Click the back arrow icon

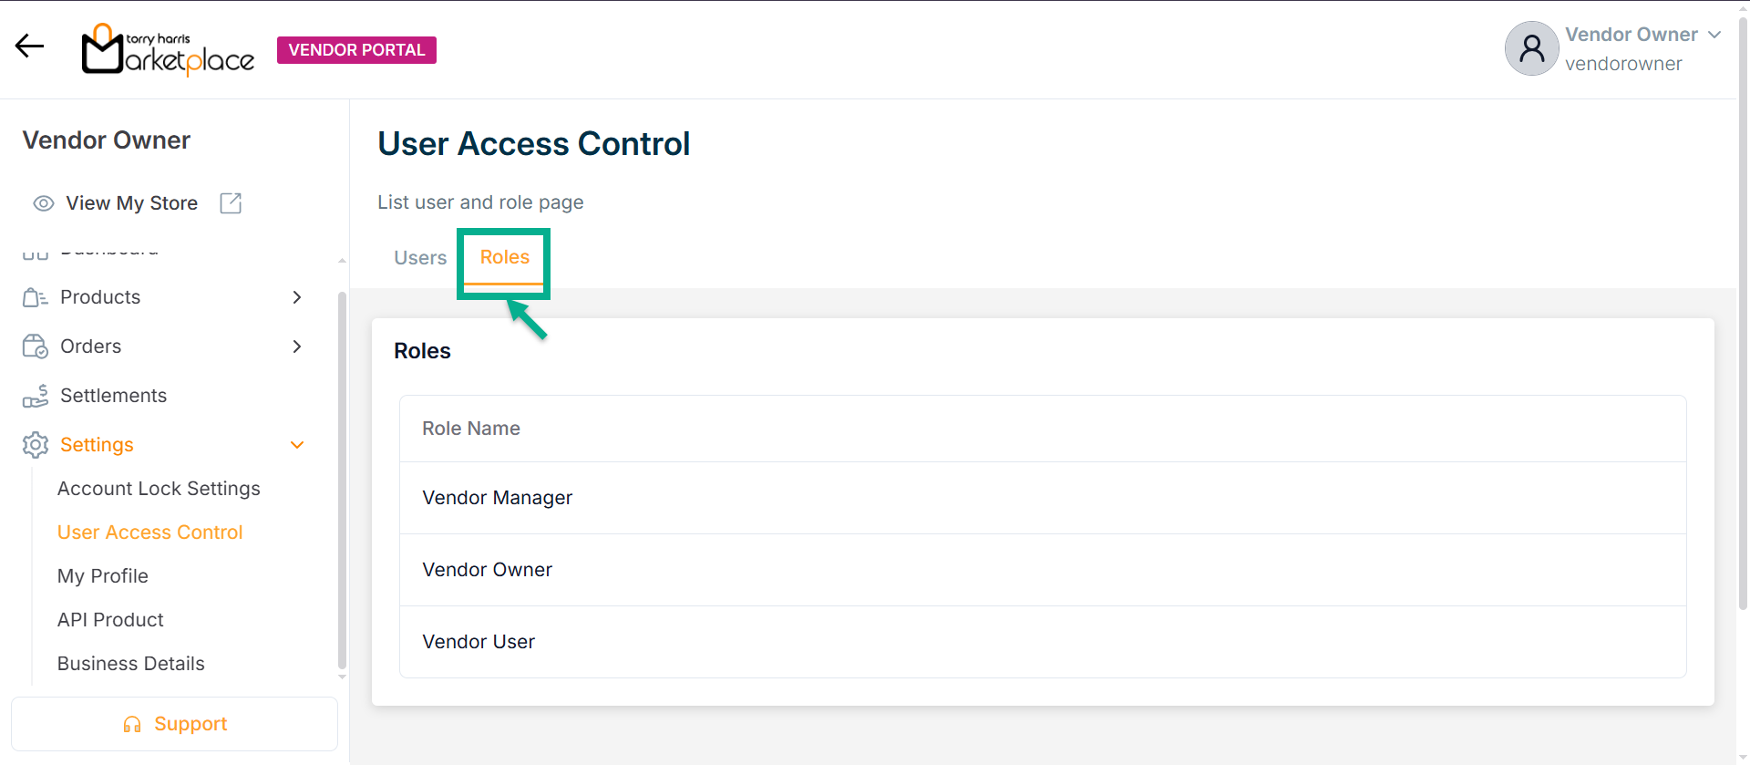(29, 46)
